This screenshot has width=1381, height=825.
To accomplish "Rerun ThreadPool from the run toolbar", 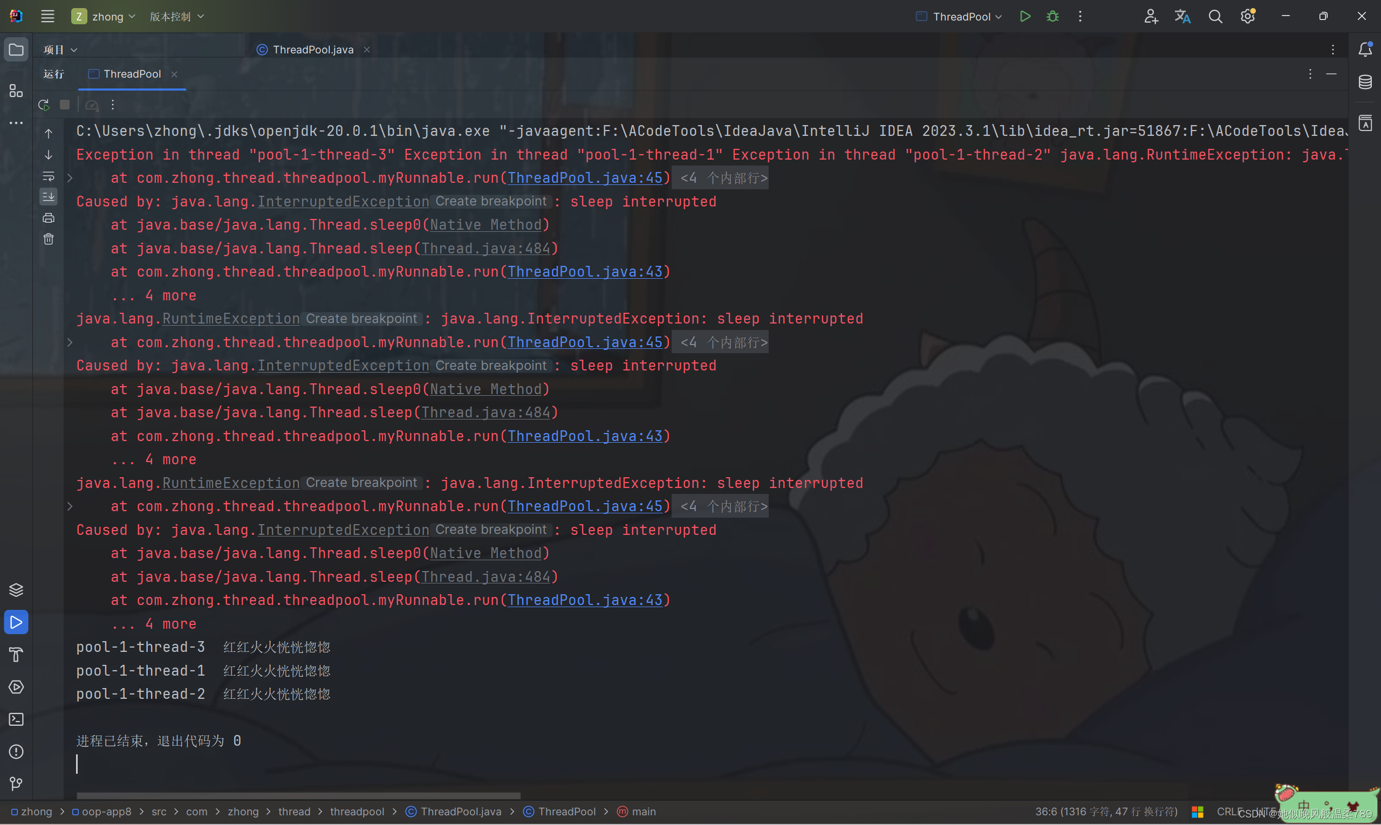I will 44,105.
